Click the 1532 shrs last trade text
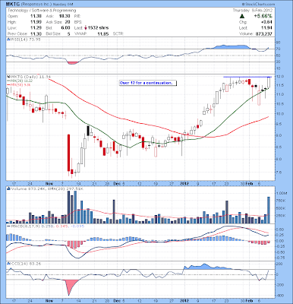 pyautogui.click(x=98, y=28)
